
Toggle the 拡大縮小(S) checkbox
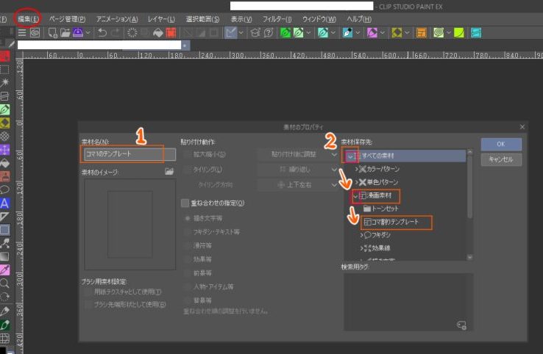click(x=188, y=154)
